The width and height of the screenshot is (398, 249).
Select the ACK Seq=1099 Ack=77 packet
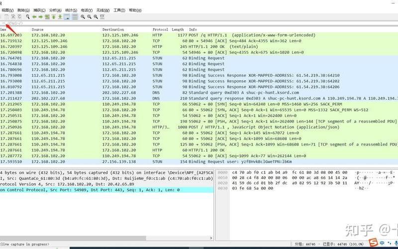point(199,156)
